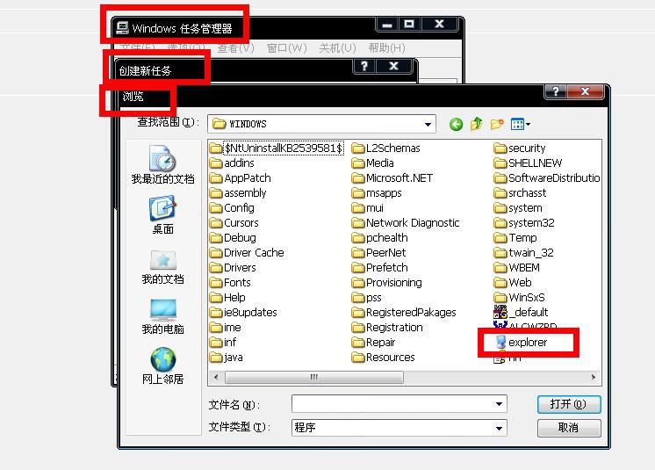This screenshot has height=470, width=655.
Task: Expand the file name (文件名) dropdown arrow
Action: pos(499,404)
